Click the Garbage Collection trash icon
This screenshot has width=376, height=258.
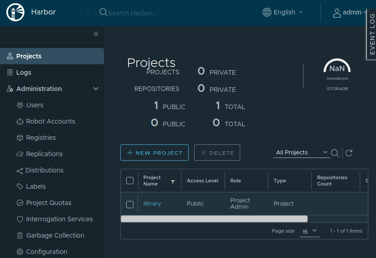(x=20, y=235)
